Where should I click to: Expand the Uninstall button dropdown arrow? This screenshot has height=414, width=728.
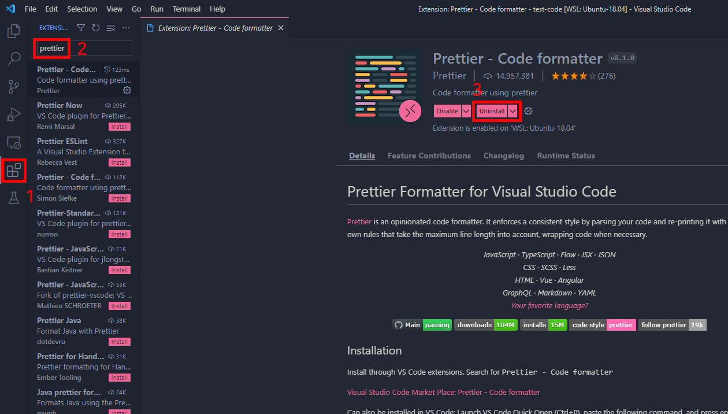512,111
